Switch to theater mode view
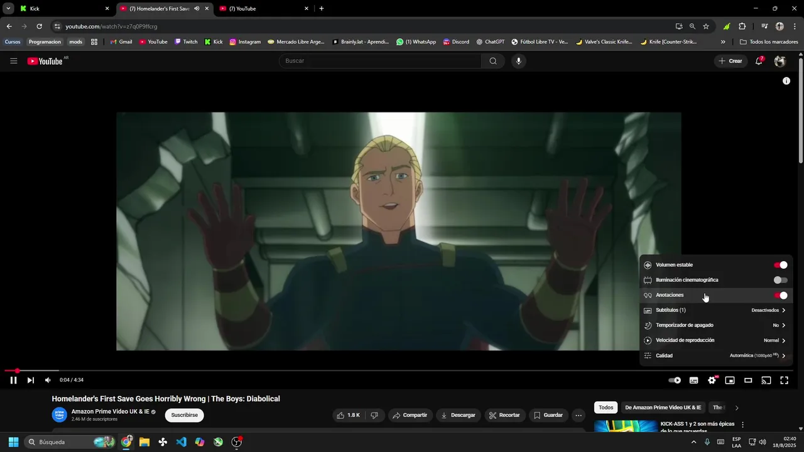 748,380
